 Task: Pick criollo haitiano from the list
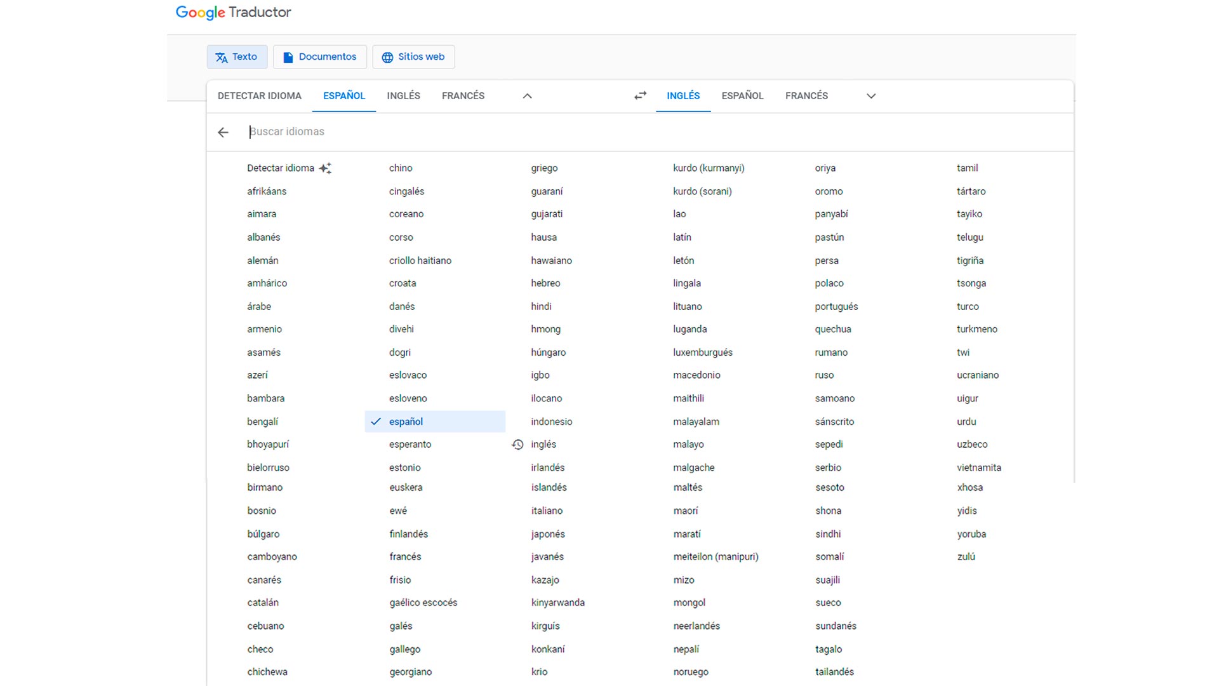(x=420, y=260)
